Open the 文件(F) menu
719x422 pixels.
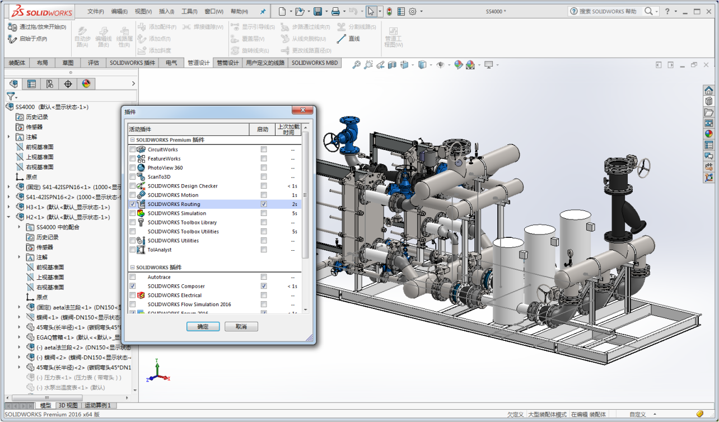pos(96,11)
